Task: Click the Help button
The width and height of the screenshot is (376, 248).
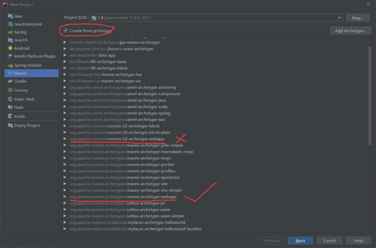Action: [x=358, y=241]
